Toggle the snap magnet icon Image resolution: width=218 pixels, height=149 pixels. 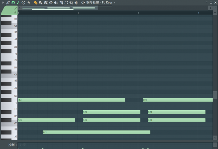tap(13, 3)
